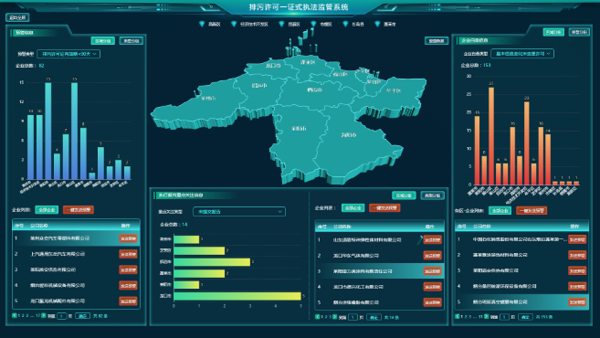Click page number input in center table pagination
600x338 pixels.
tap(353, 317)
